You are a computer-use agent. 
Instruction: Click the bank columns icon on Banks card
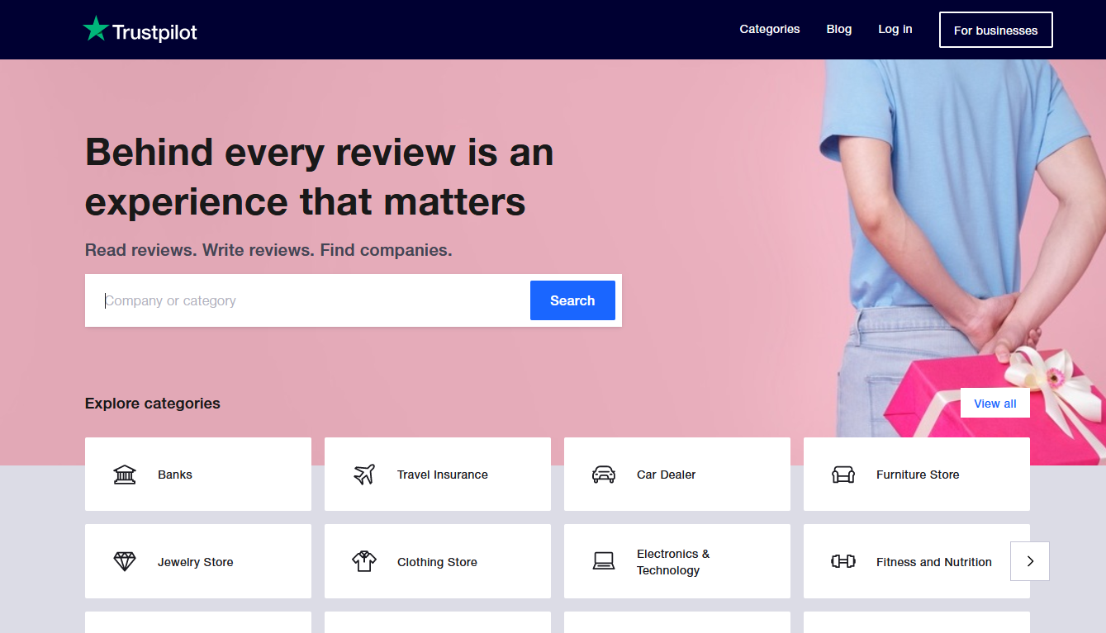(124, 475)
